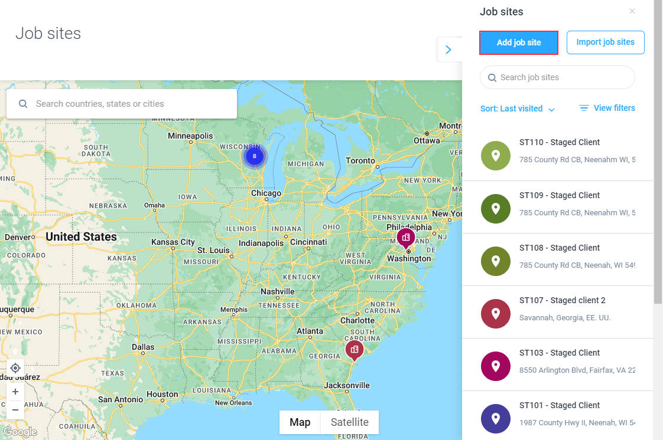This screenshot has height=440, width=663.
Task: Open the Sort: Last visited dropdown
Action: (x=518, y=109)
